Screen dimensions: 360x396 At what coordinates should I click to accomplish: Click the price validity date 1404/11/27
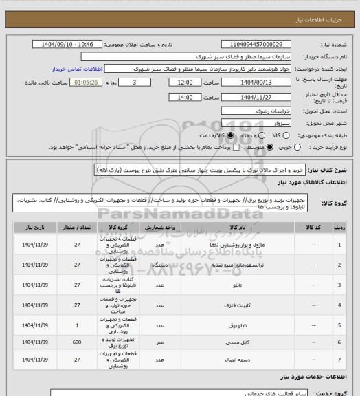pyautogui.click(x=256, y=97)
